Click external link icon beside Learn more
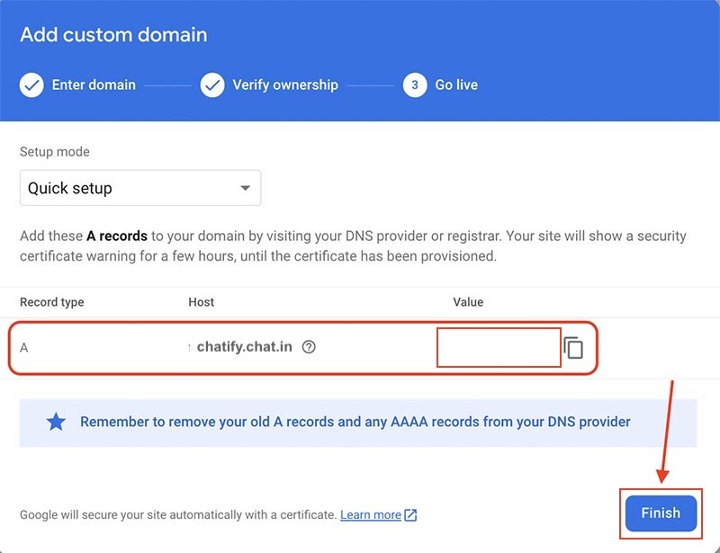 (410, 515)
